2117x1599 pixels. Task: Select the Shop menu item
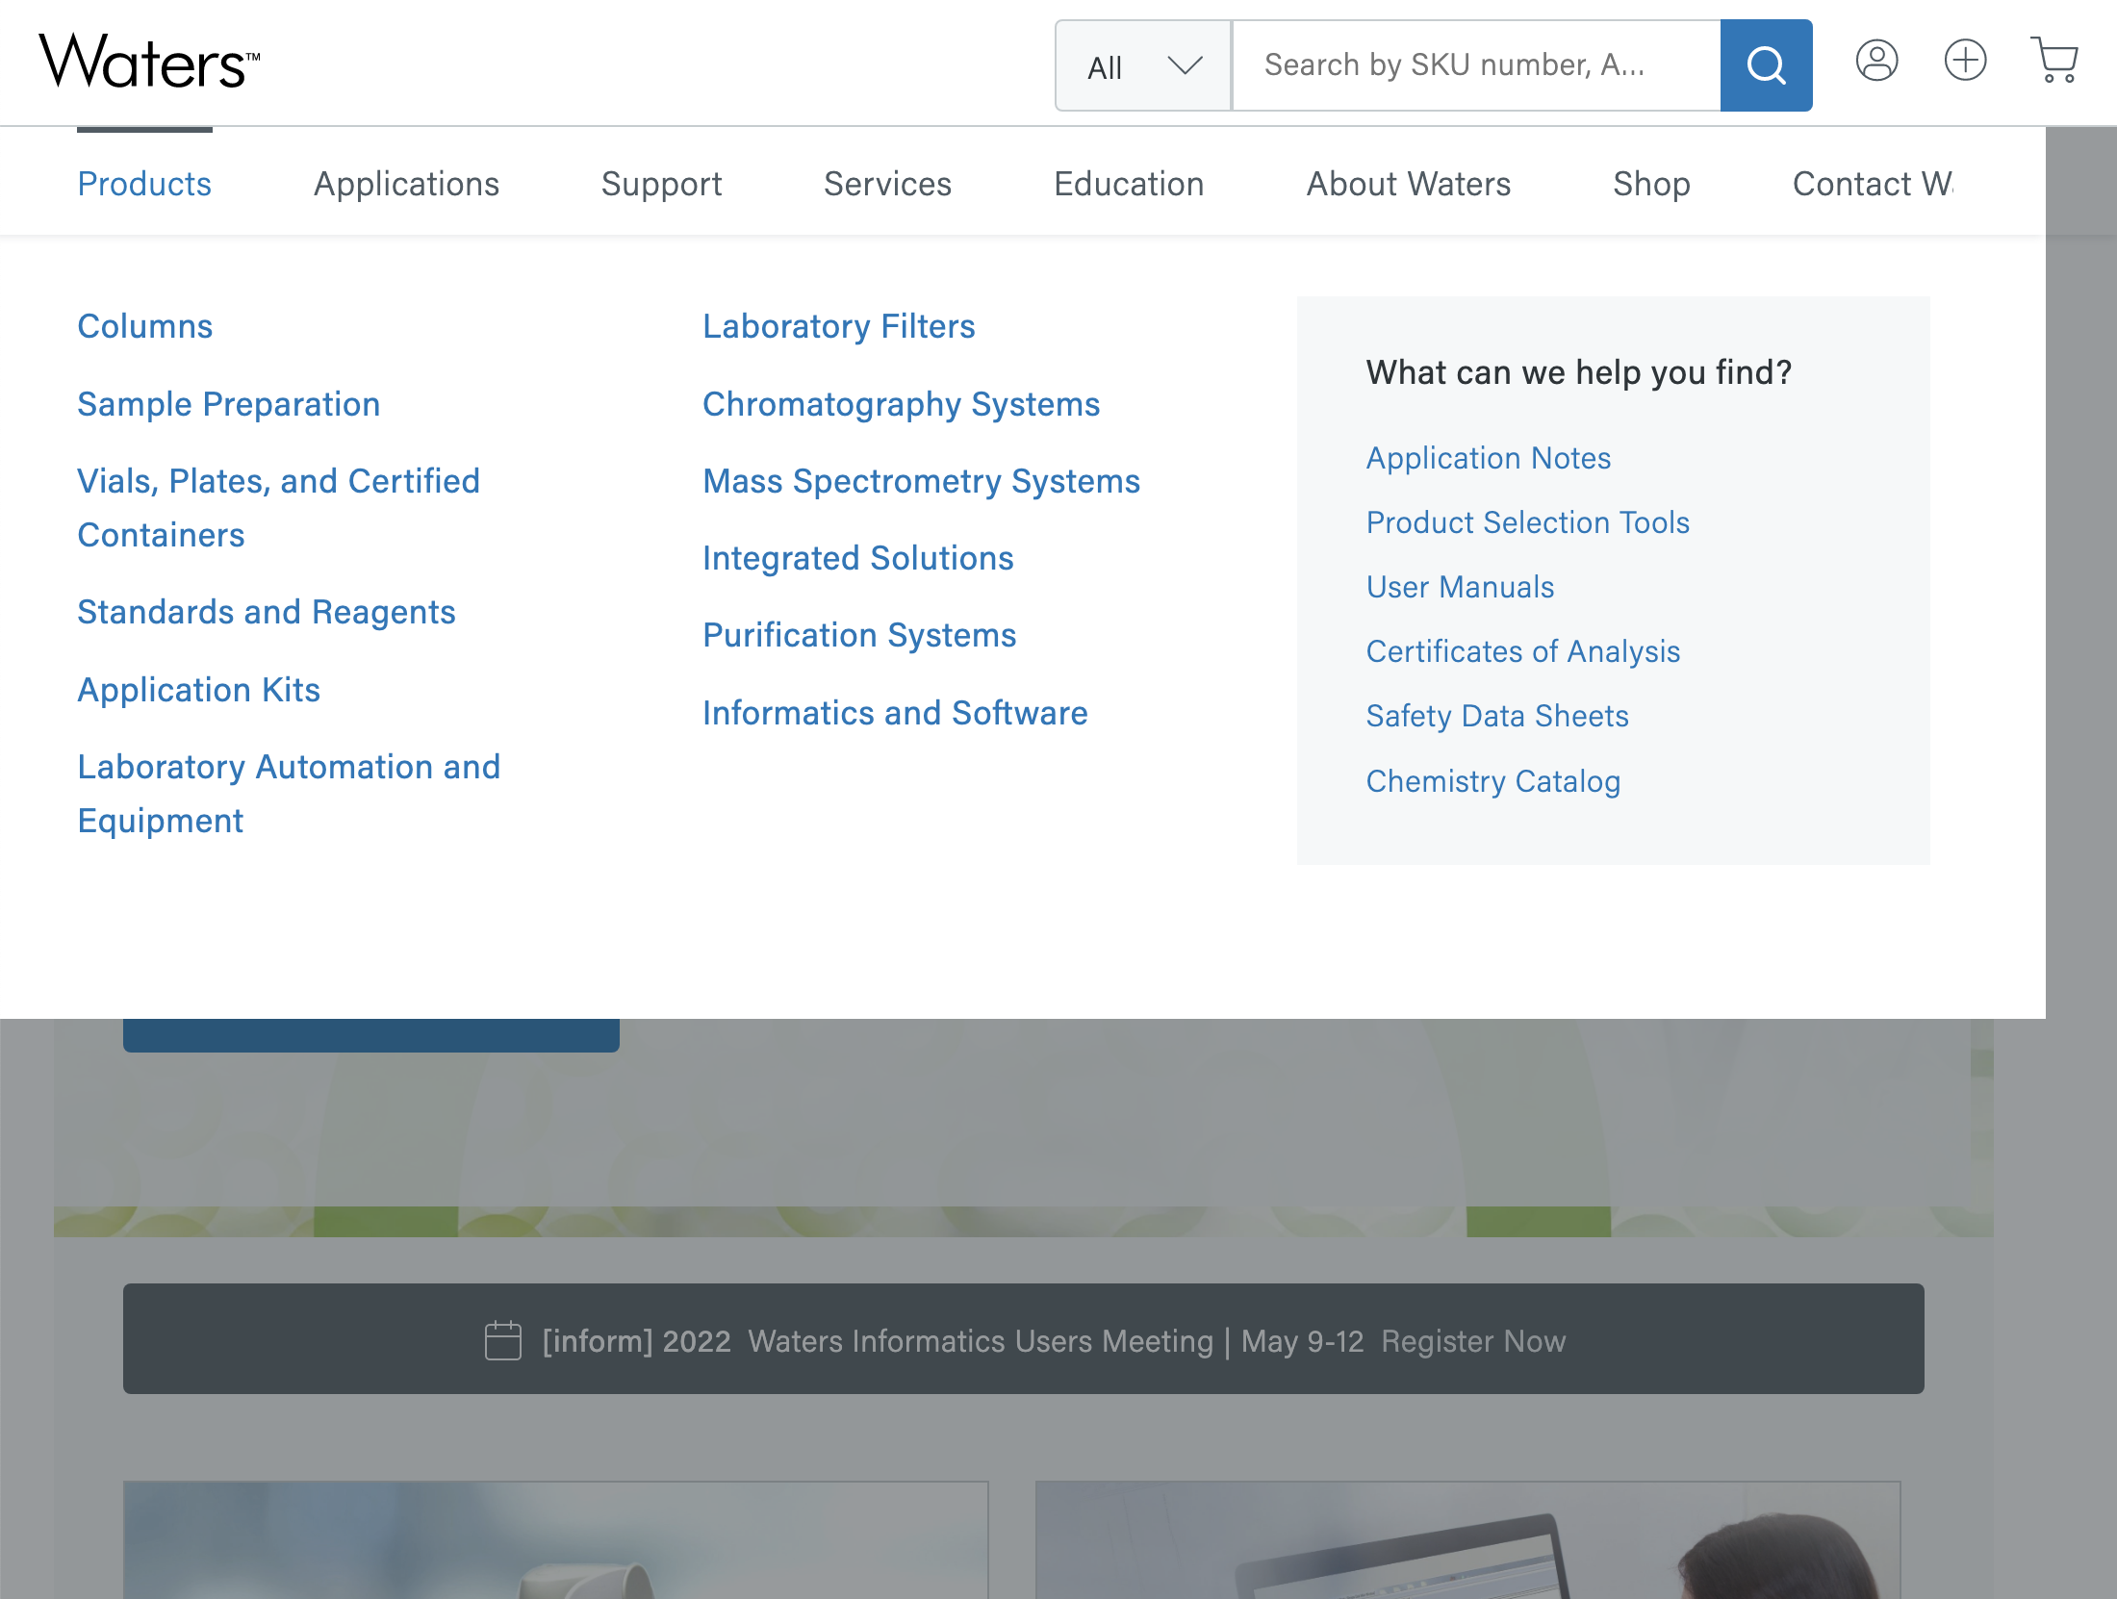[1651, 183]
